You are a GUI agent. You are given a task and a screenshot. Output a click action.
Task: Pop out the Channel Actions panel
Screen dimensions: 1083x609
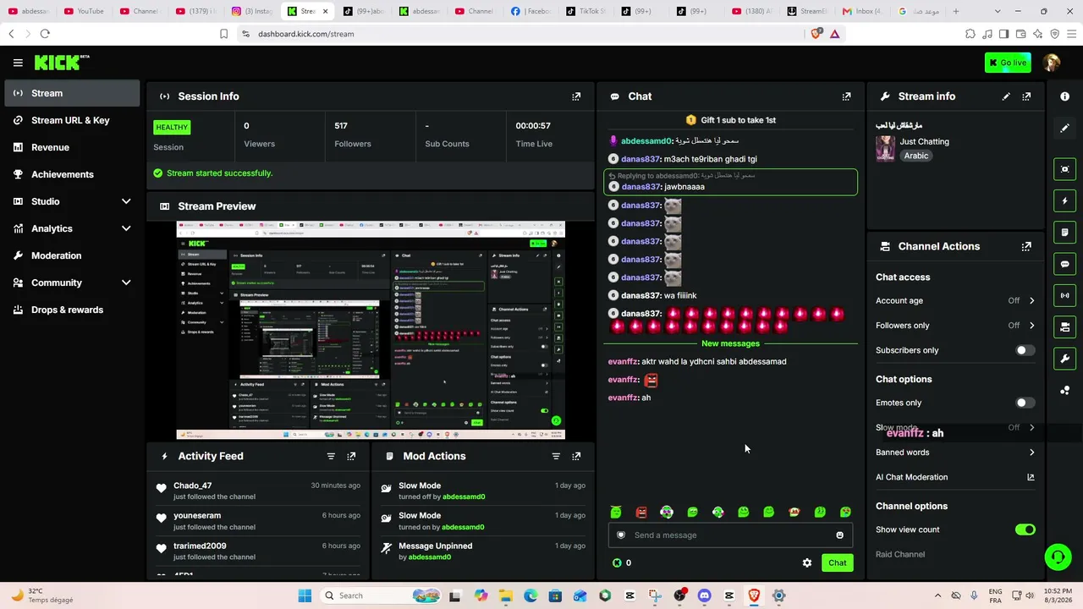(x=1026, y=247)
